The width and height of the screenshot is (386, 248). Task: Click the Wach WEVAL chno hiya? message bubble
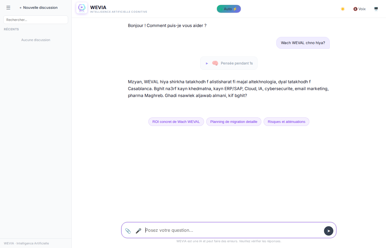click(303, 43)
